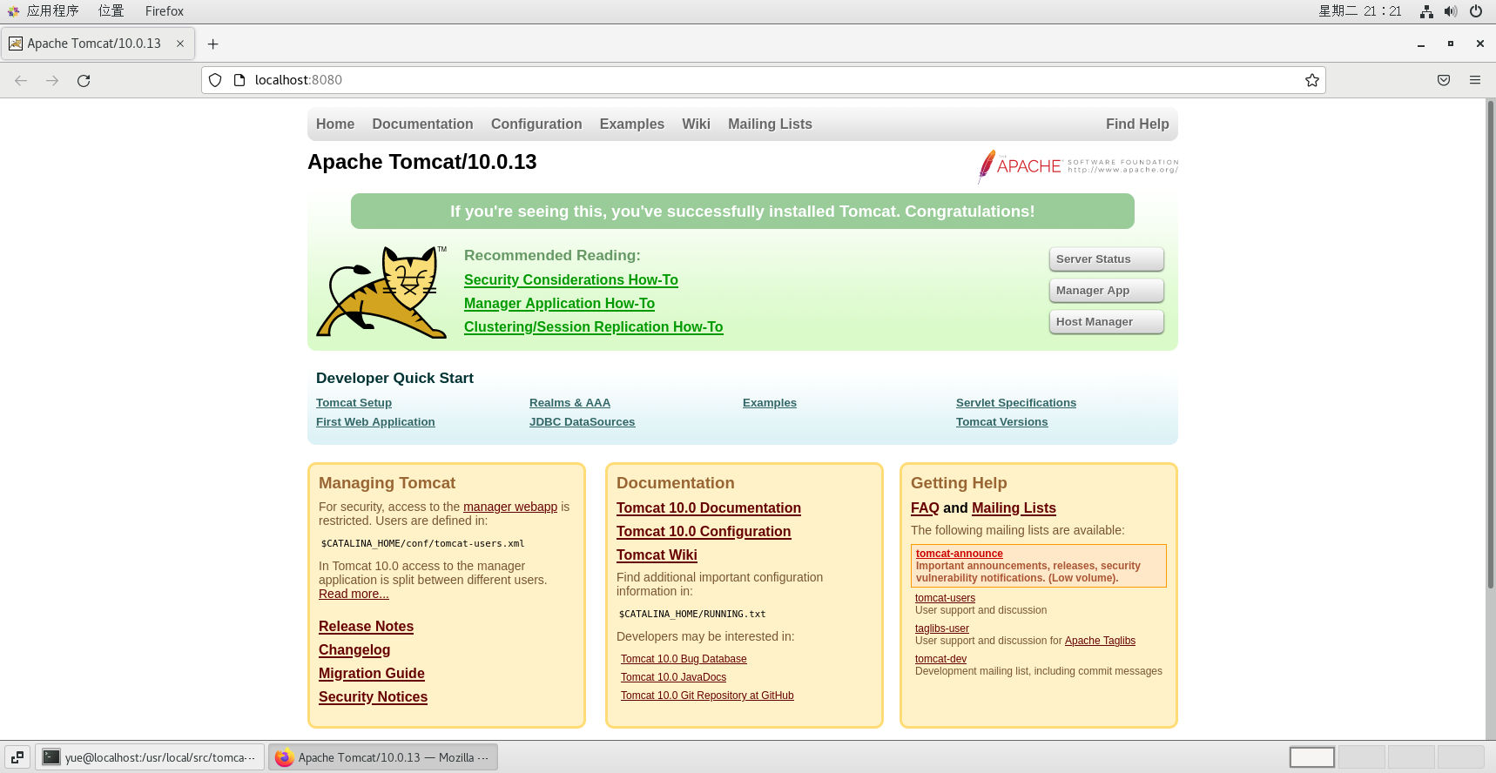
Task: Open Examples link in Developer Quick Start
Action: [770, 402]
